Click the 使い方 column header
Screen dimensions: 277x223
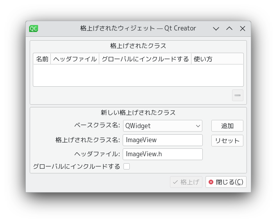tap(217, 59)
